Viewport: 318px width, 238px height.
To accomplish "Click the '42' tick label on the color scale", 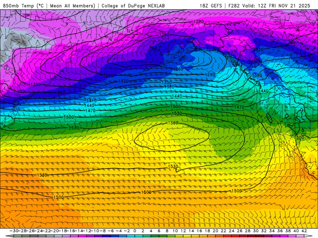I will coord(304,231).
